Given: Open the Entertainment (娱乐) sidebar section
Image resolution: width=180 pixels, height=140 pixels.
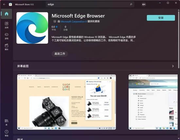Looking at the screenshot, I should 7,47.
